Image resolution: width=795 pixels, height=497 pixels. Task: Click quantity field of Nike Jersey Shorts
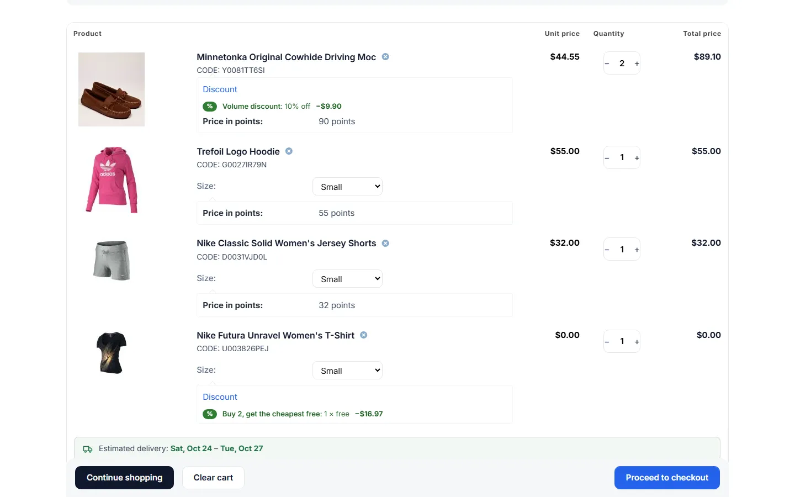[622, 250]
